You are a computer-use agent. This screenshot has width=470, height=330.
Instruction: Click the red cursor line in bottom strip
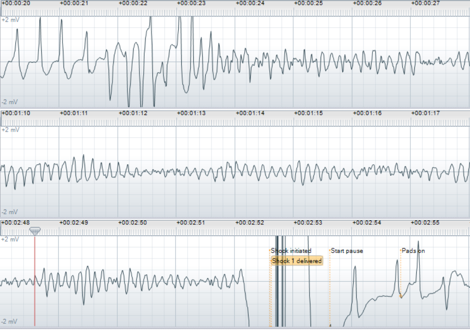click(x=35, y=288)
